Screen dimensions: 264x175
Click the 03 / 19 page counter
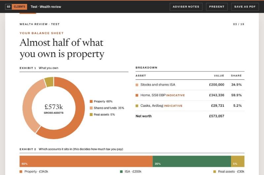[239, 24]
